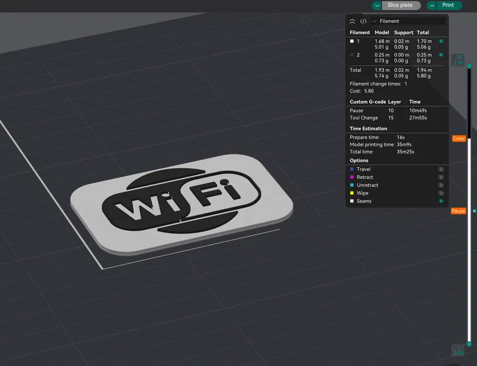477x366 pixels.
Task: Show Travel moves in preview
Action: click(x=441, y=169)
